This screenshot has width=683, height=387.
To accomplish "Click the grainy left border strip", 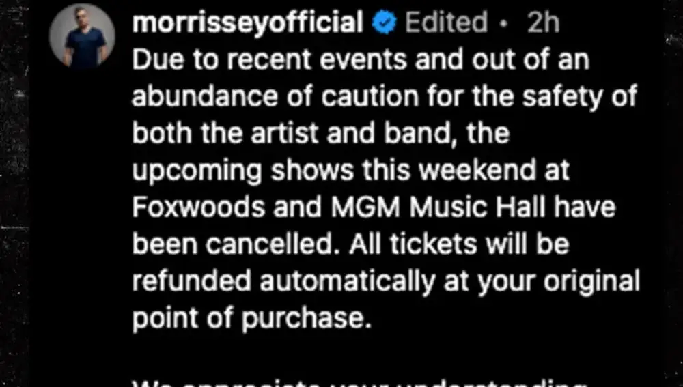I will click(x=14, y=193).
